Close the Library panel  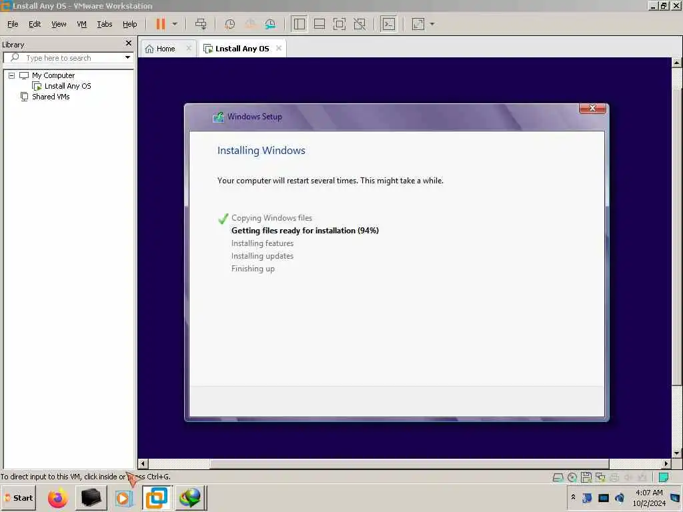(x=129, y=43)
